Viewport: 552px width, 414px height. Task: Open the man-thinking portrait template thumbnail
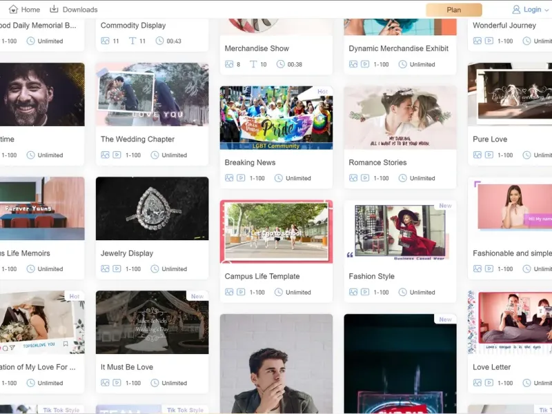click(x=277, y=364)
